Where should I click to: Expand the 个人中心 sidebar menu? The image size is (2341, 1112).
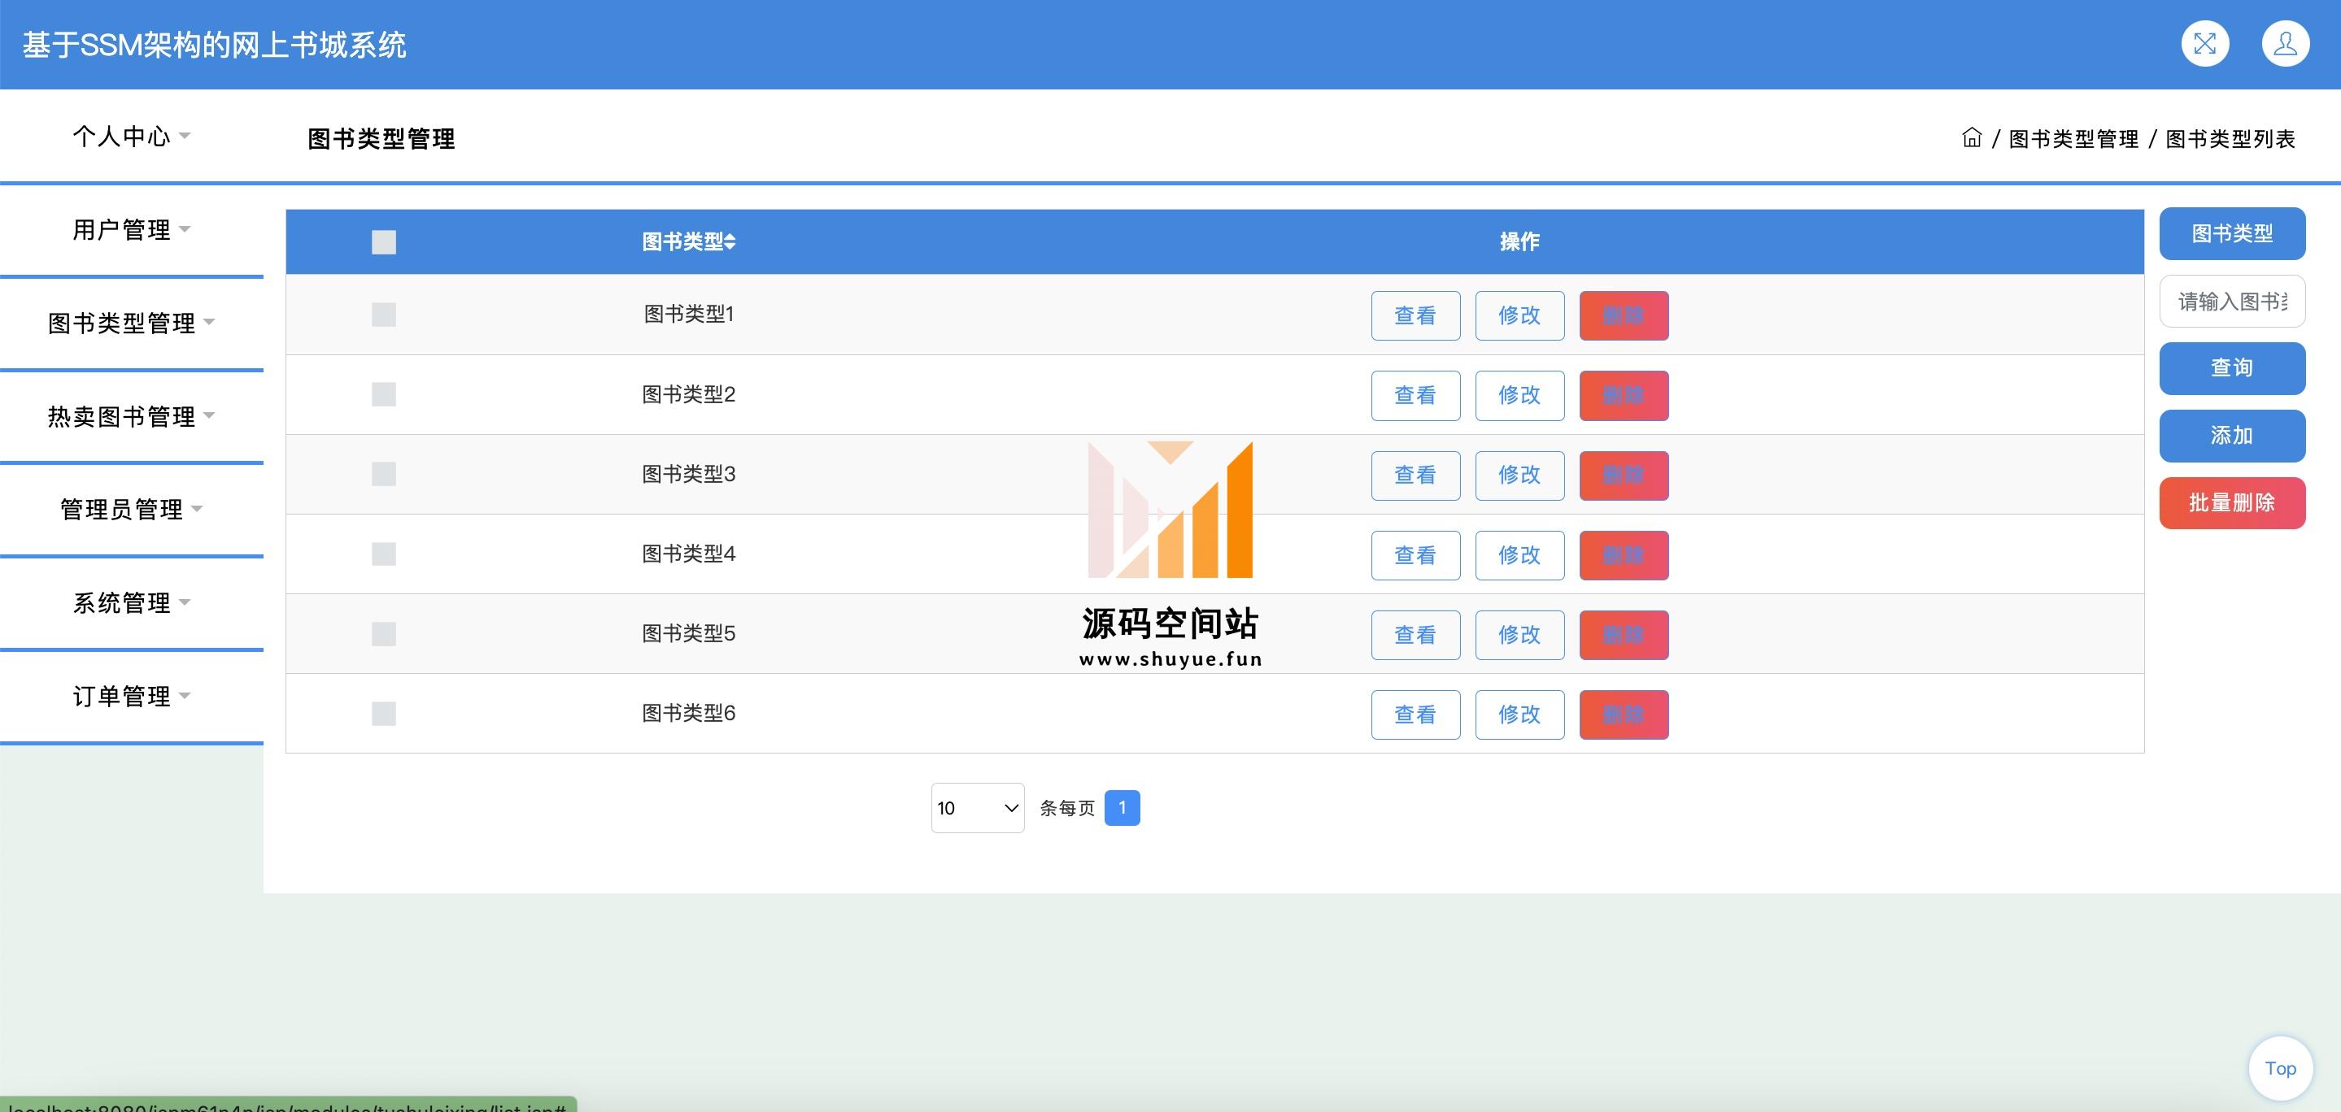[x=132, y=137]
